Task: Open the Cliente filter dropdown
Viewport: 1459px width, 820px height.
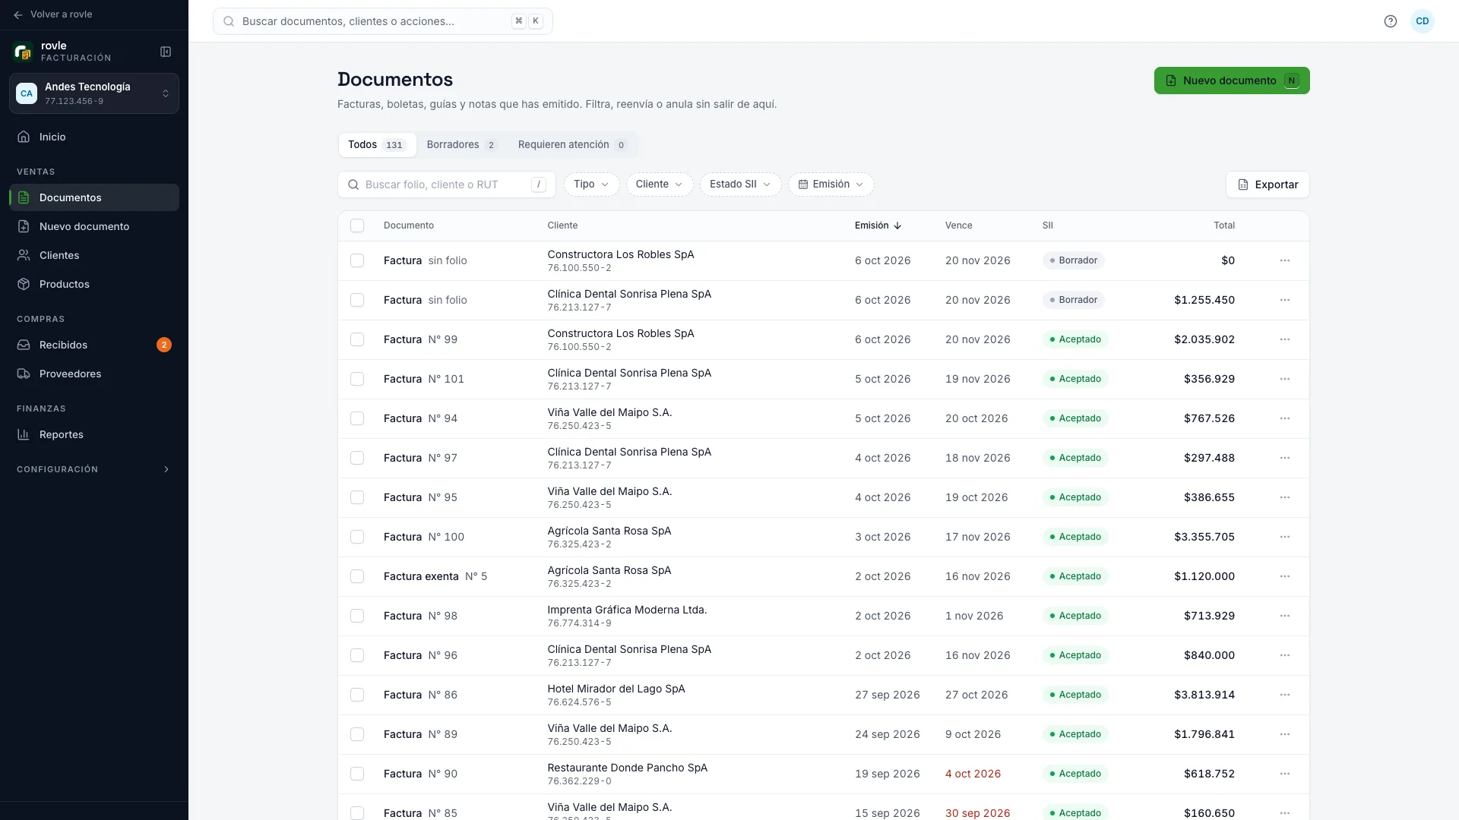Action: 659,184
